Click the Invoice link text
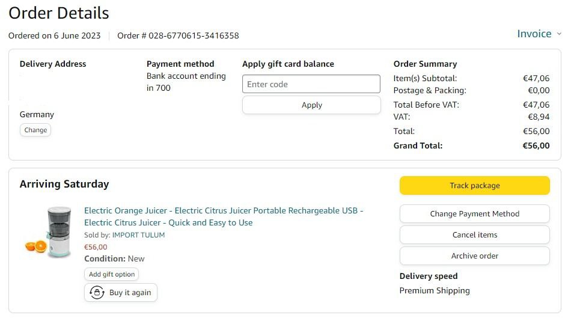Screen dimensions: 571x318 coord(534,34)
